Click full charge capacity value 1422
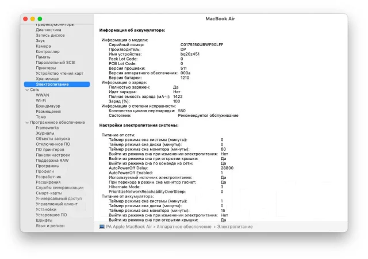 coord(178,97)
